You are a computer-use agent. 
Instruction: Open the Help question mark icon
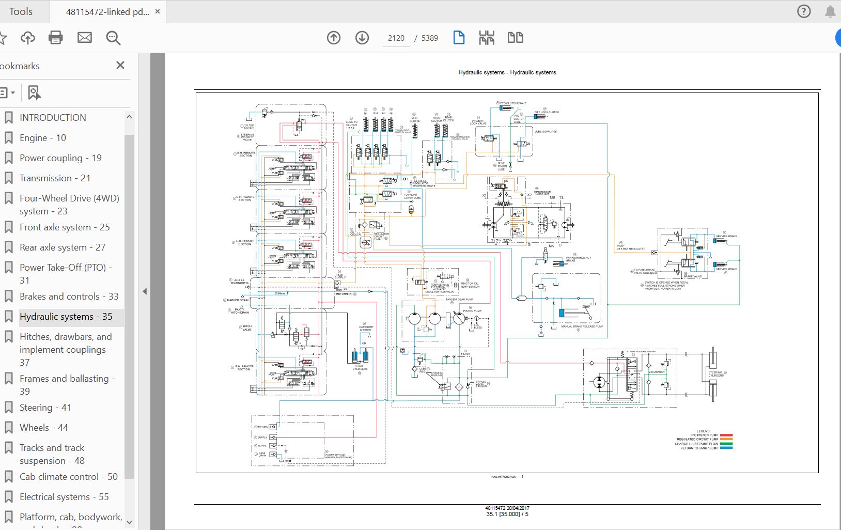[804, 11]
